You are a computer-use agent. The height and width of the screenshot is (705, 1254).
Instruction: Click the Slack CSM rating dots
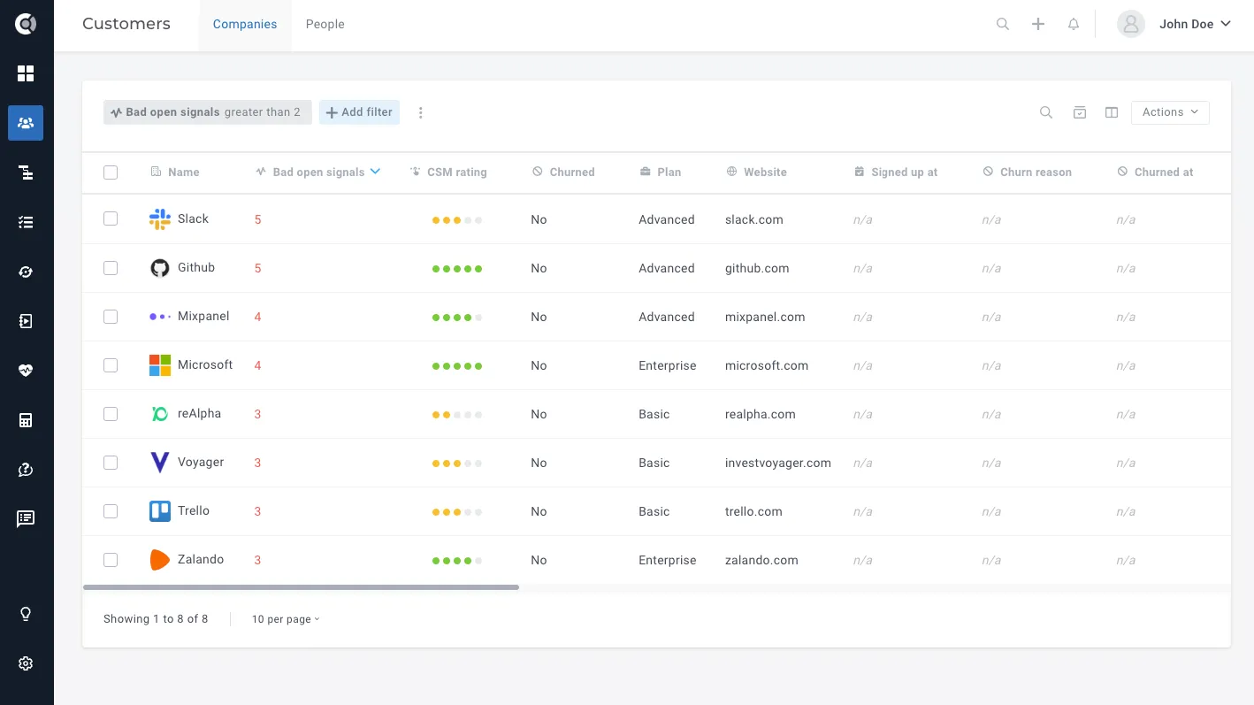(457, 220)
